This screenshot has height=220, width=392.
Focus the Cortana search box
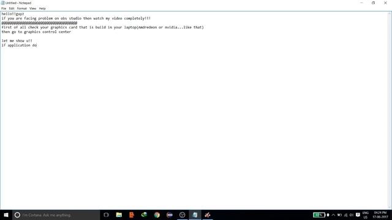[56, 215]
